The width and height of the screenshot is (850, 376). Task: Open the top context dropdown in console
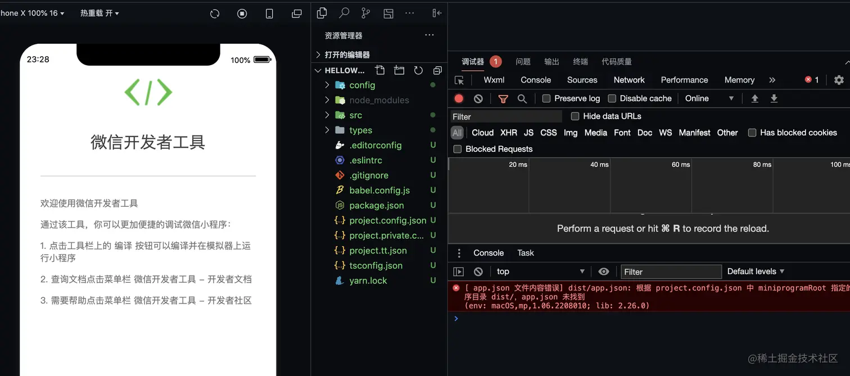tap(540, 271)
